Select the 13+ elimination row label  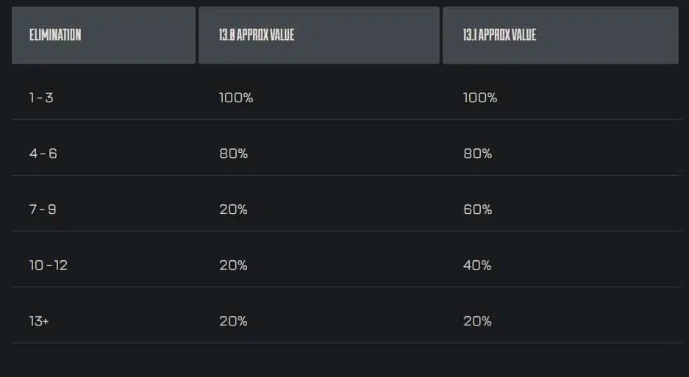(39, 320)
